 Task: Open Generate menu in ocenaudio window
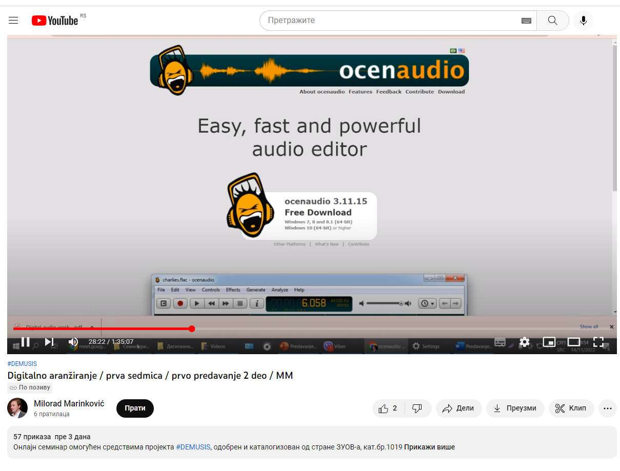[x=256, y=290]
